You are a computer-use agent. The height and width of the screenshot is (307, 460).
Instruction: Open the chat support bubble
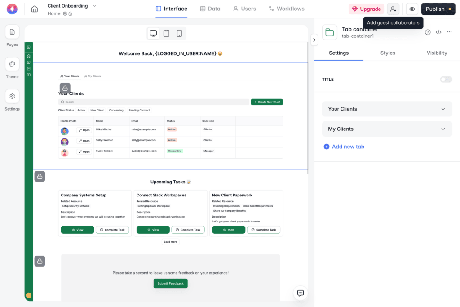click(x=301, y=293)
